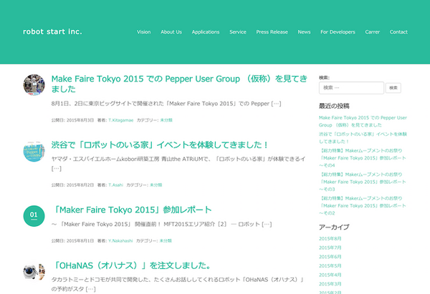The height and width of the screenshot is (294, 430).
Task: Click the avatar beside the Shibuya robot house post
Action: click(34, 151)
